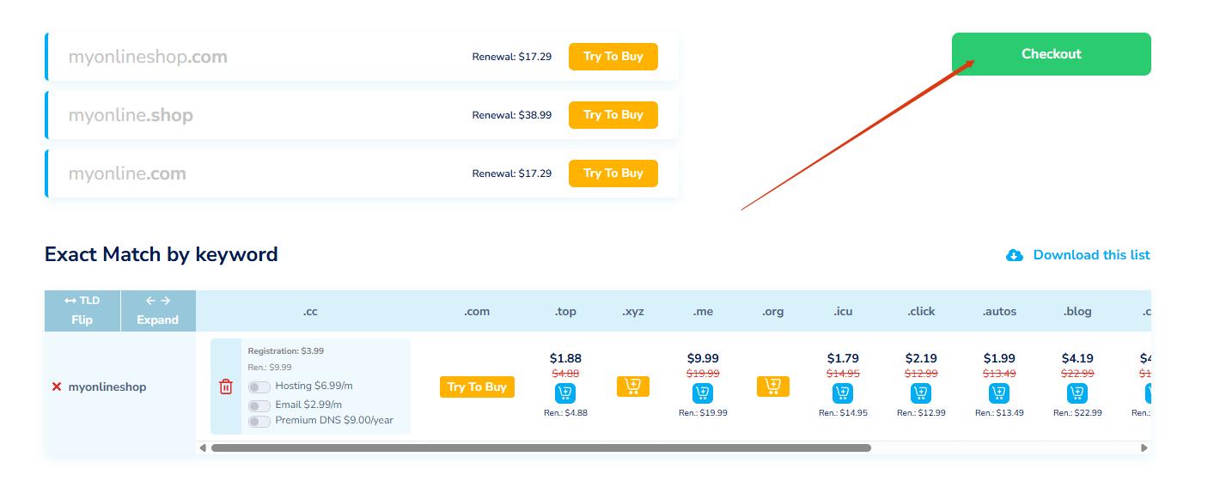Click Try To Buy for myonline.shop
The image size is (1226, 487).
[x=613, y=115]
